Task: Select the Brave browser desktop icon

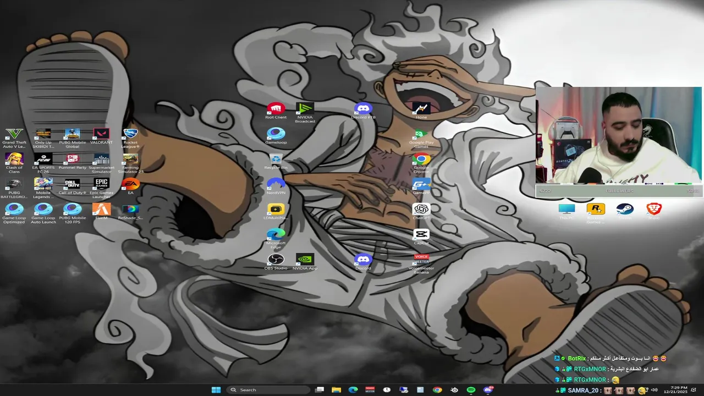Action: tap(654, 212)
